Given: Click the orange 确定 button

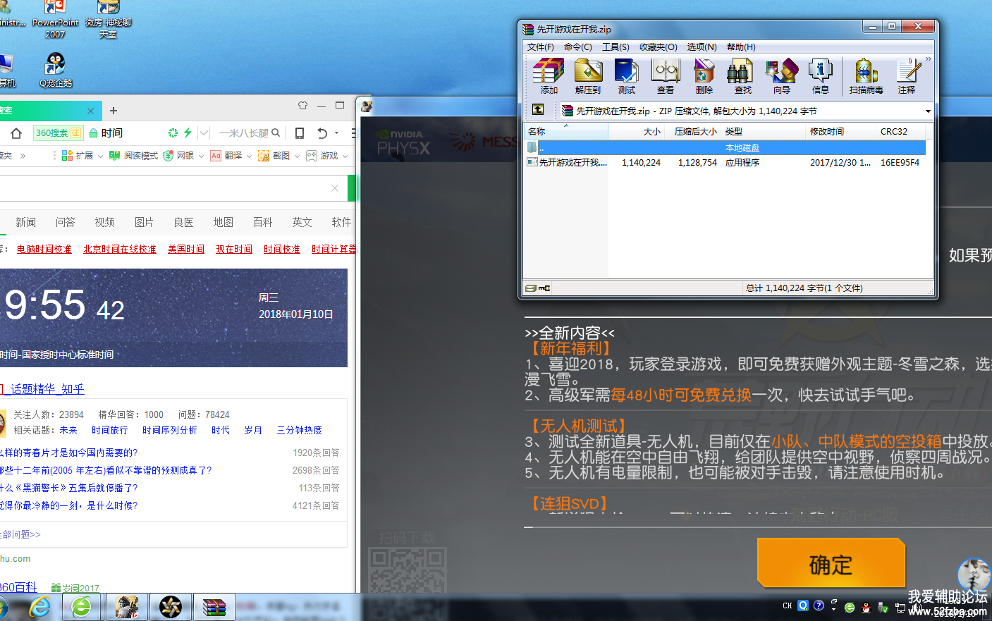Looking at the screenshot, I should click(831, 564).
